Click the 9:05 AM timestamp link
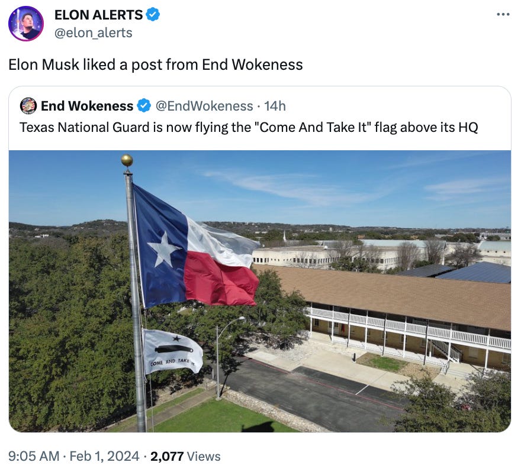521x472 pixels. [34, 456]
